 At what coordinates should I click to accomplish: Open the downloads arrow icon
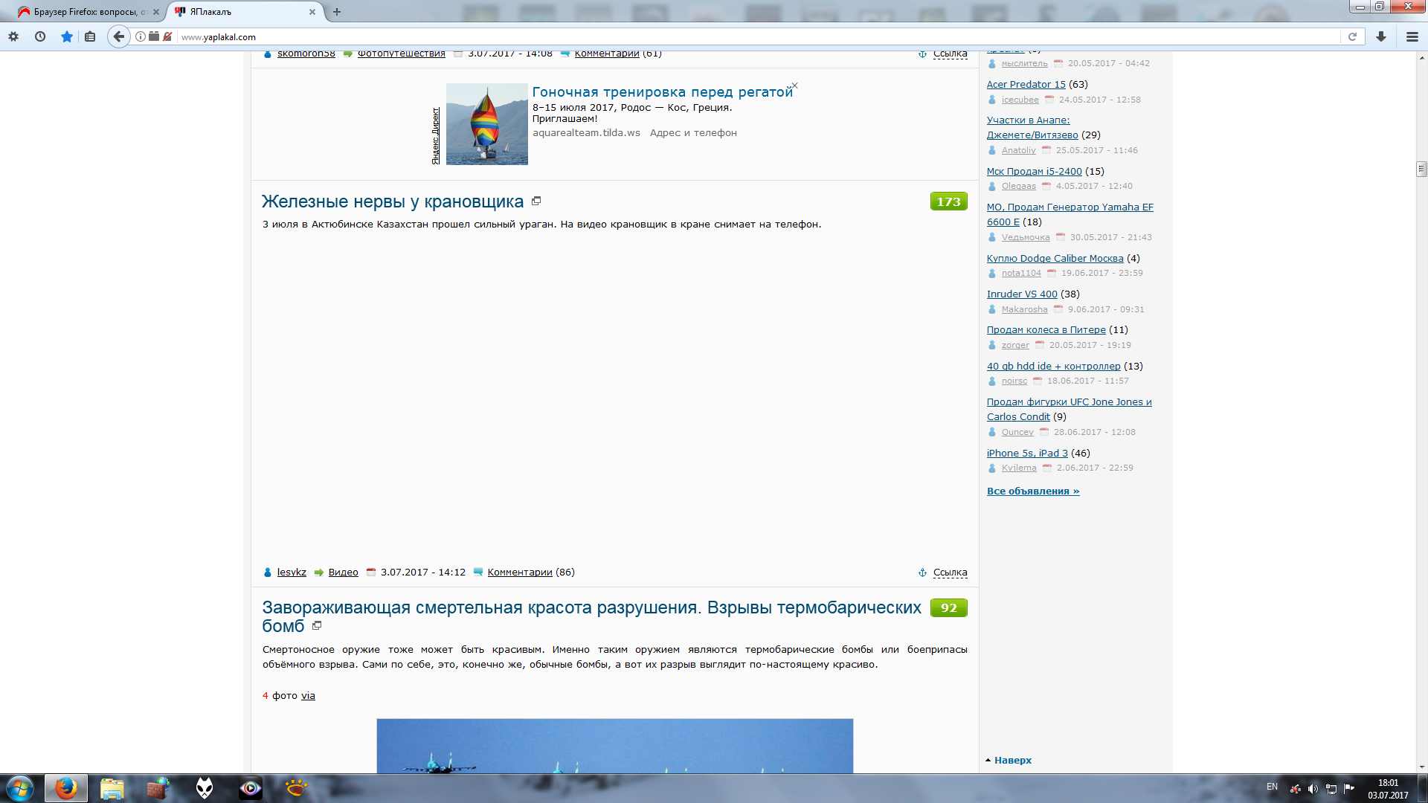1381,36
